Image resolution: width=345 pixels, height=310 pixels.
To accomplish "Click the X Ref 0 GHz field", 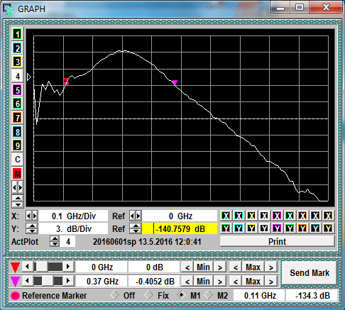I will click(180, 216).
